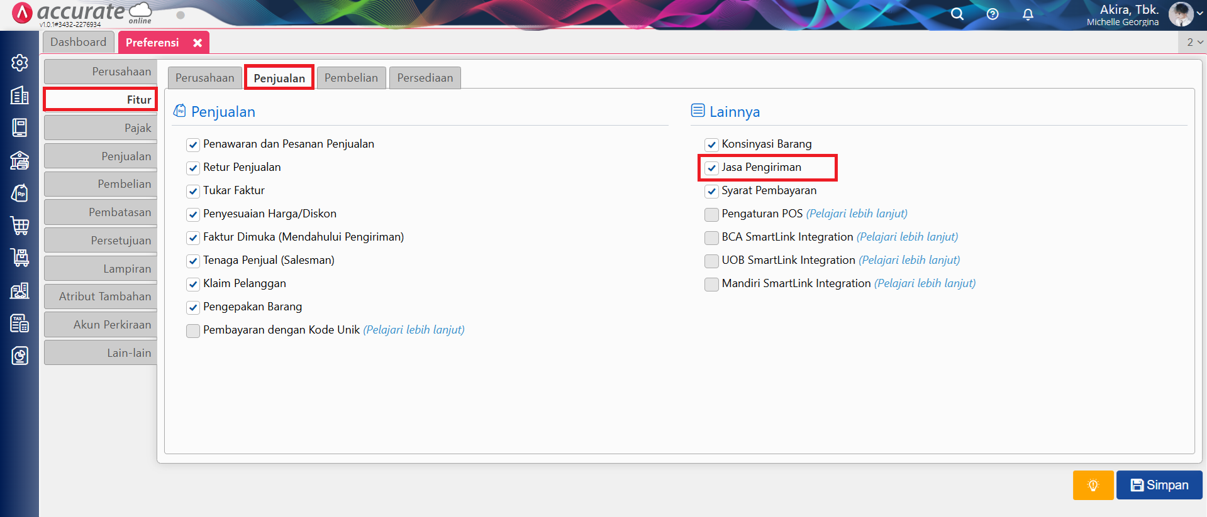Open the settings gear in the sidebar
This screenshot has width=1207, height=517.
tap(19, 63)
